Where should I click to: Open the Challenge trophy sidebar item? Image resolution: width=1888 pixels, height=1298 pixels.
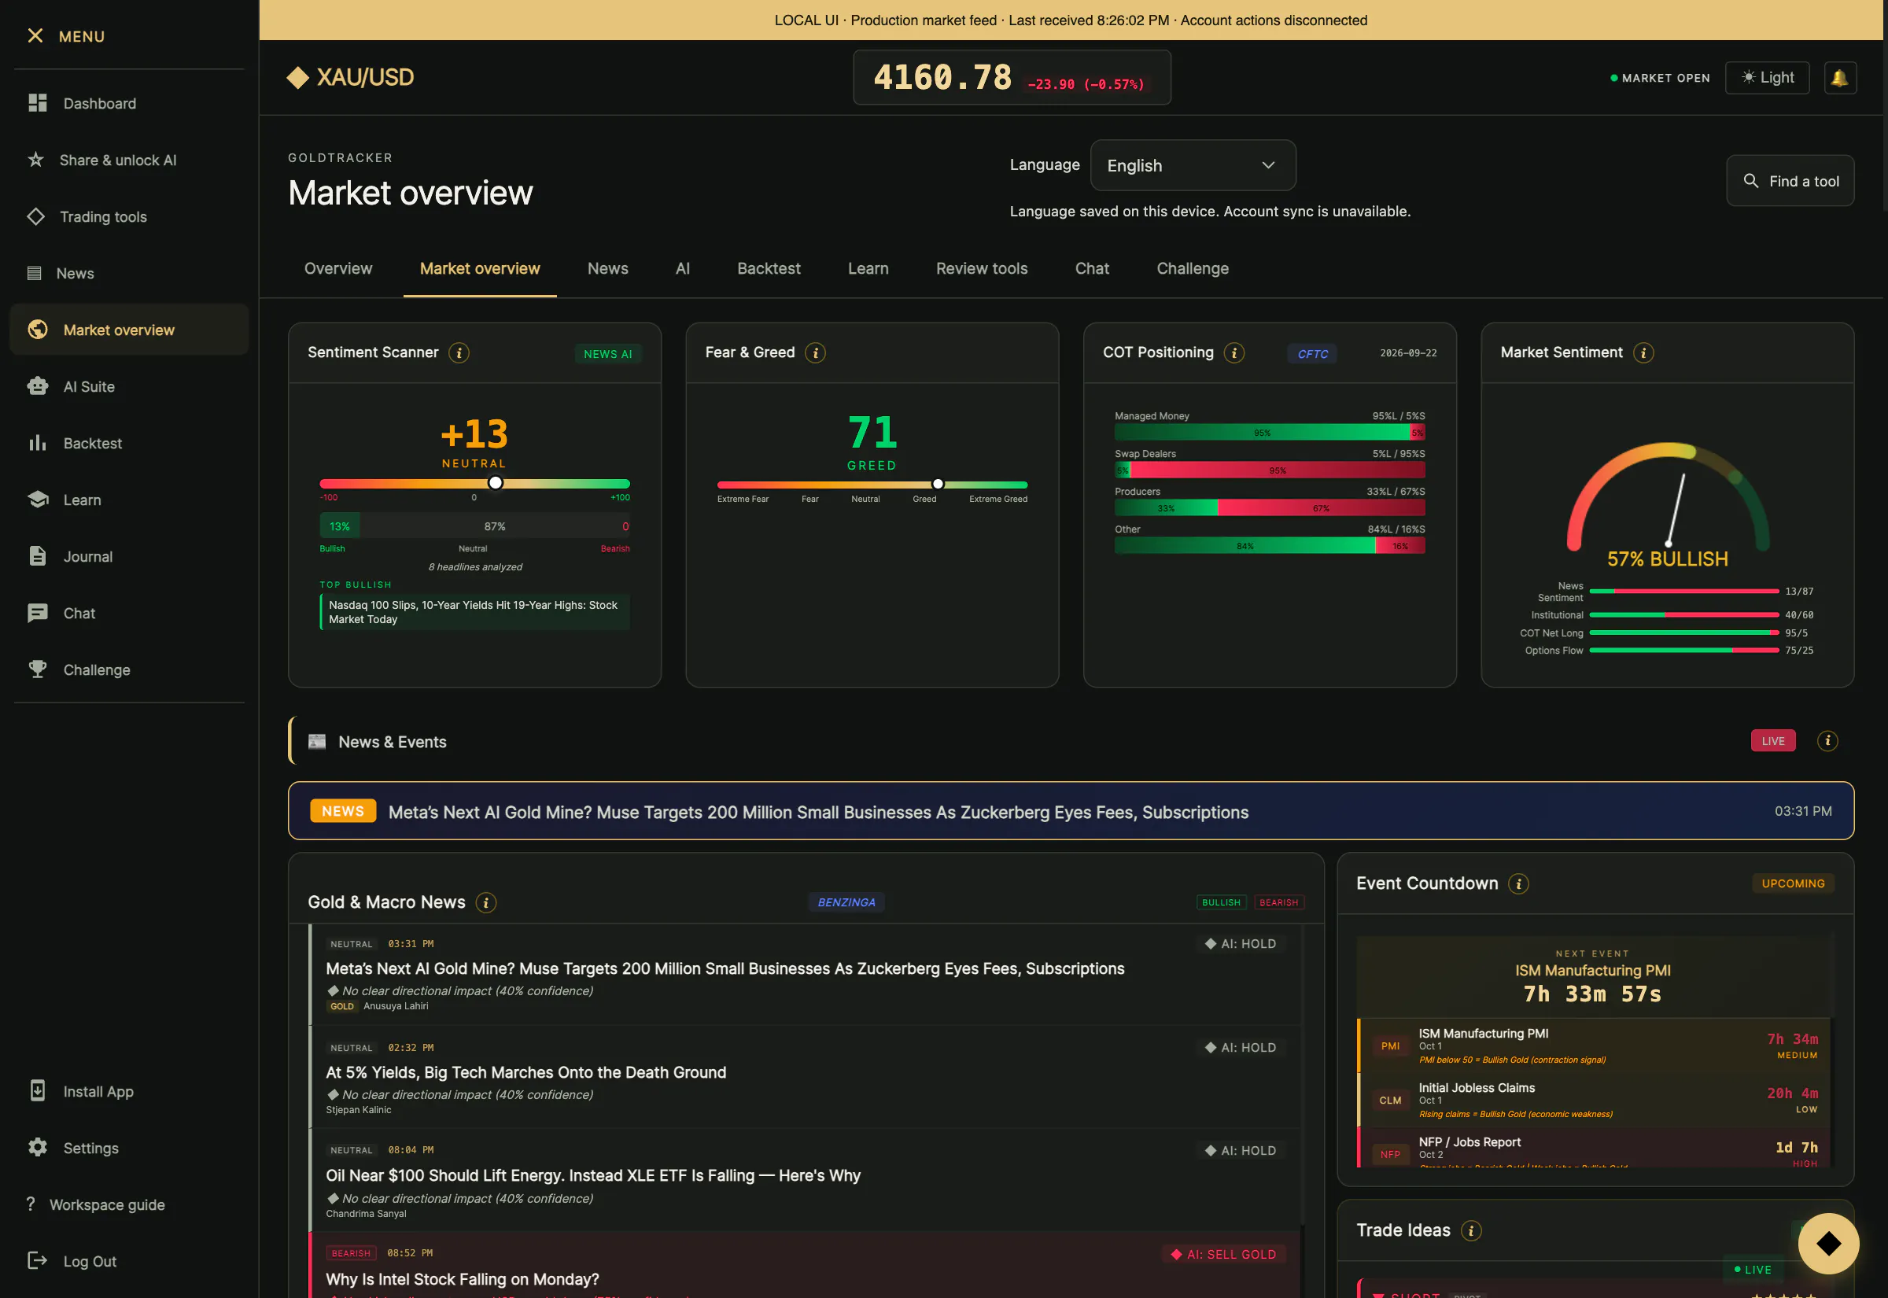pos(128,669)
